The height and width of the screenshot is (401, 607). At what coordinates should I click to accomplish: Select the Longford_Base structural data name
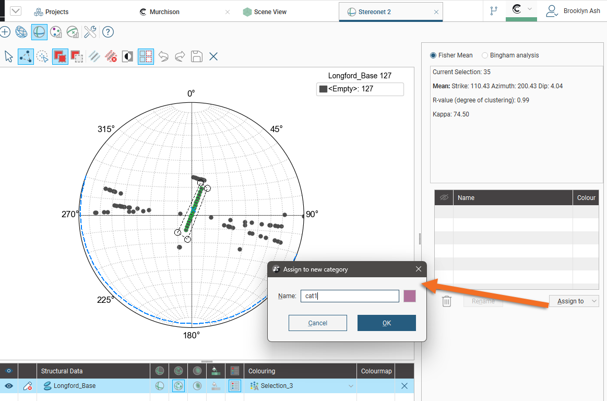tap(74, 386)
